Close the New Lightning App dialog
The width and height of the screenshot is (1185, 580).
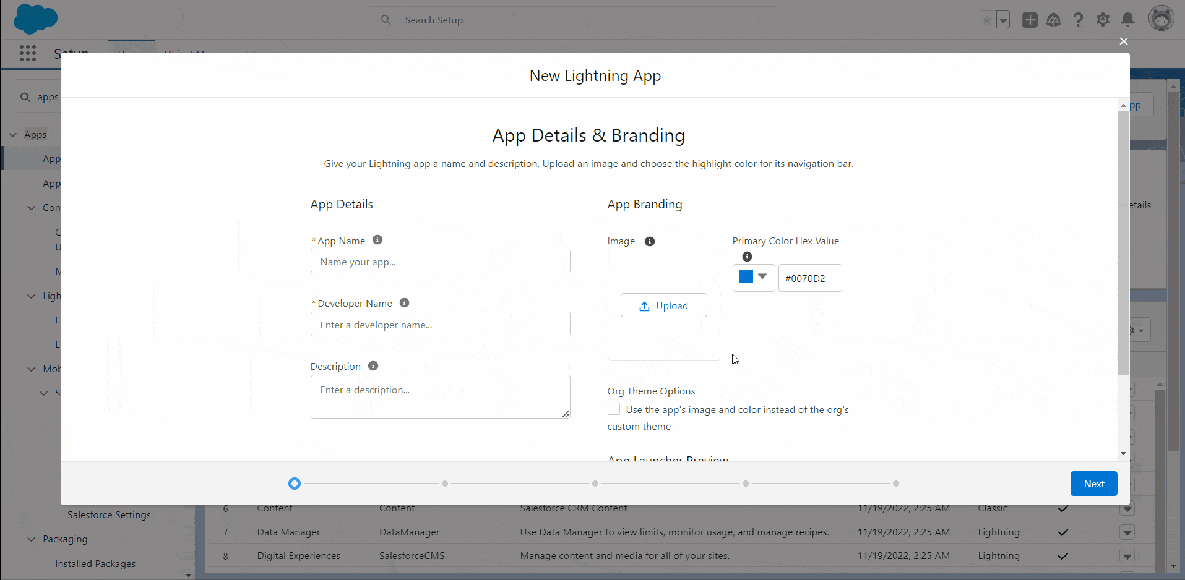pyautogui.click(x=1124, y=41)
